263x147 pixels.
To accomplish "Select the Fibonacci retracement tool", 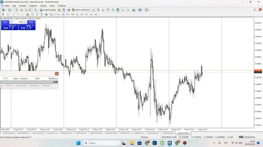I will pos(32,15).
